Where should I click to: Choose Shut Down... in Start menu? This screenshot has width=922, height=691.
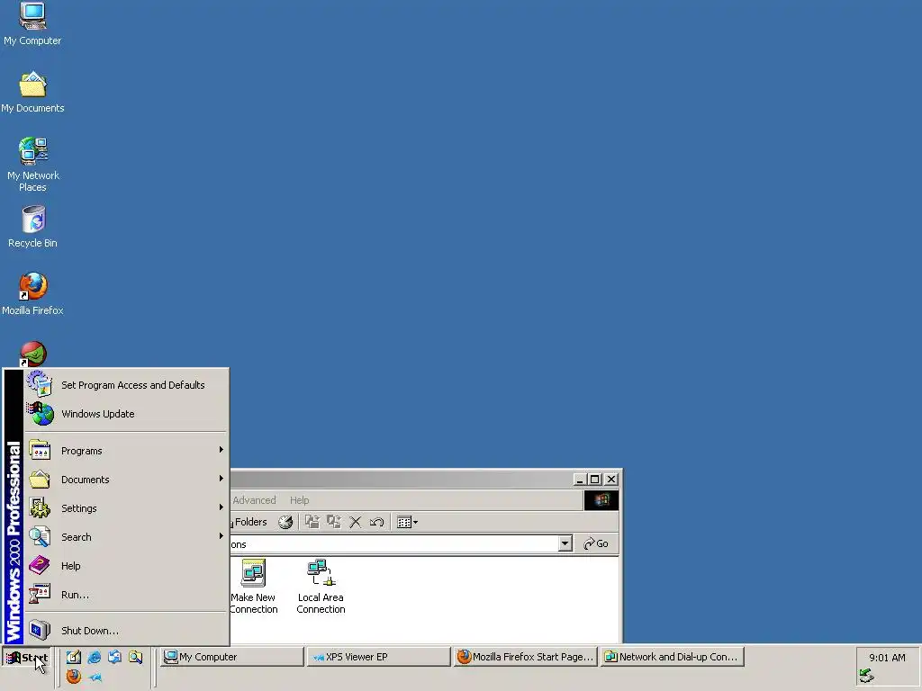125,631
